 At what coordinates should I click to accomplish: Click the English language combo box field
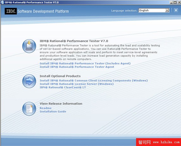(x=154, y=10)
